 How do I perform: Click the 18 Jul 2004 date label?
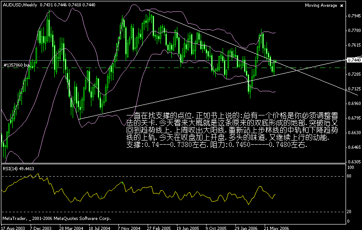pos(100,228)
